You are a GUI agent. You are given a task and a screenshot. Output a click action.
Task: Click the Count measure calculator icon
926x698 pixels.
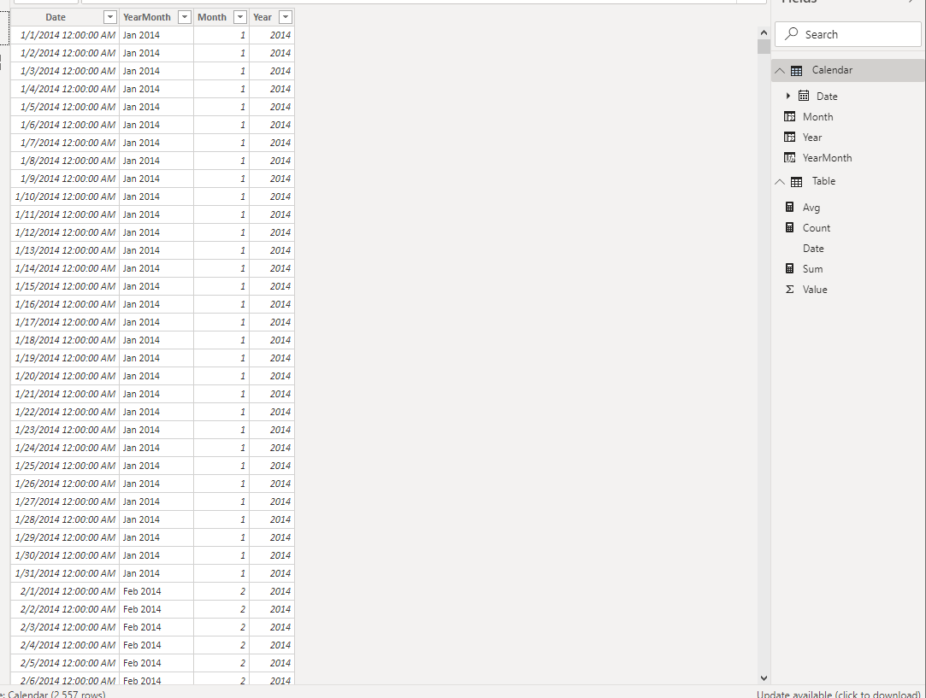(789, 227)
